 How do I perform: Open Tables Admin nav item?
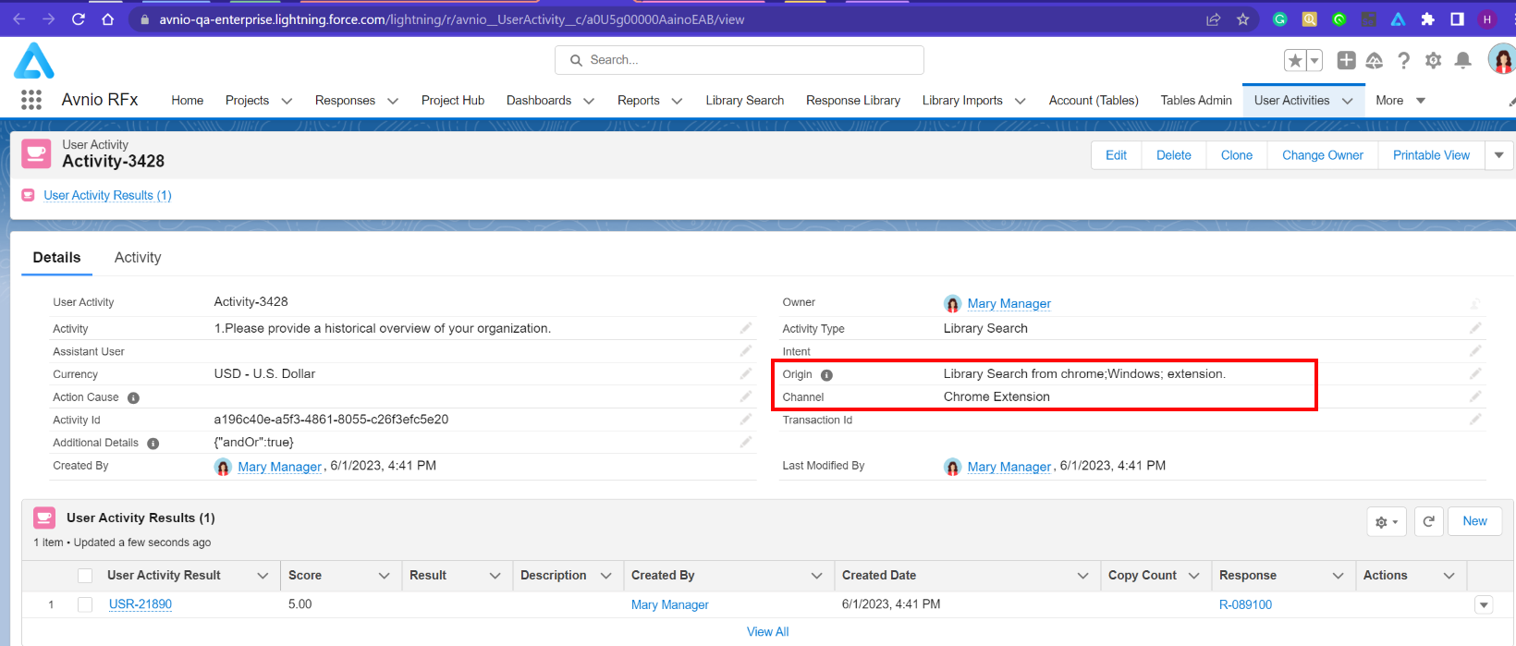pos(1196,100)
